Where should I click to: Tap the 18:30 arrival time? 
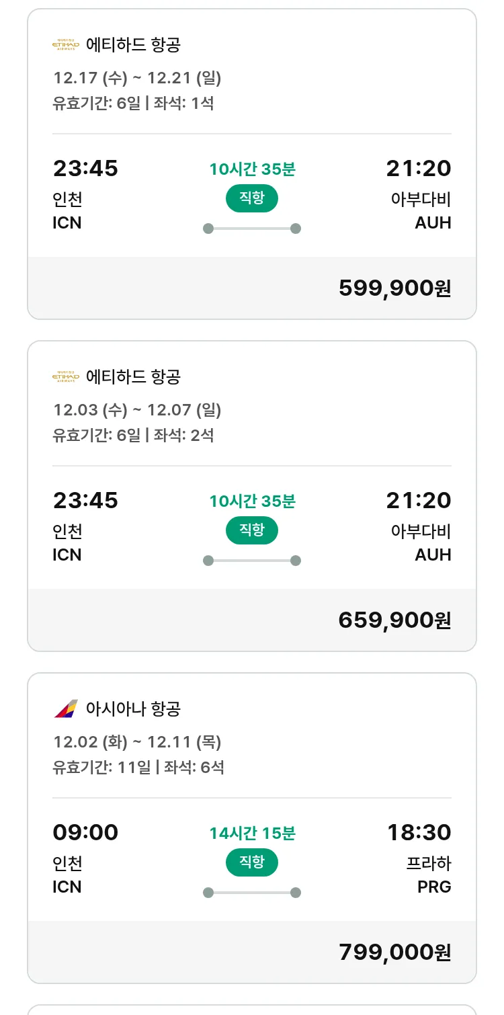coord(419,833)
